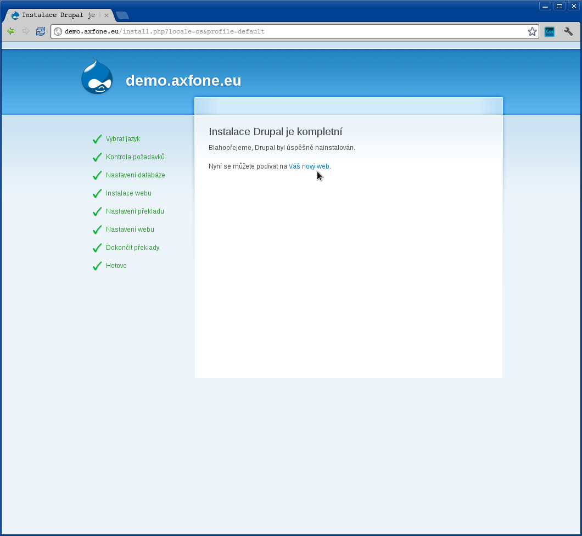
Task: Open a new tab with the new-tab button
Action: [122, 15]
